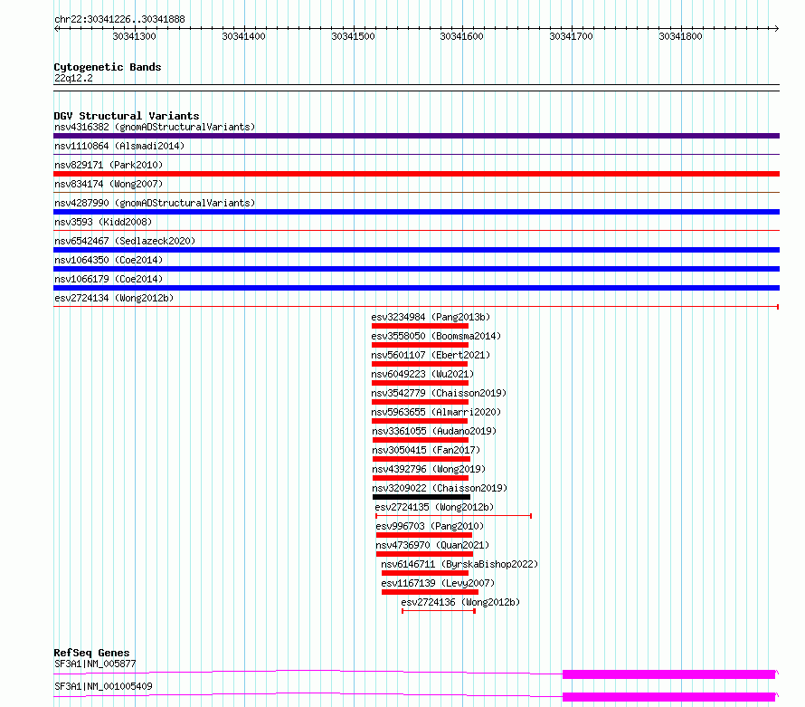The width and height of the screenshot is (805, 707).
Task: Open variant nsv3209022 (Chaisson2019)
Action: [x=440, y=488]
